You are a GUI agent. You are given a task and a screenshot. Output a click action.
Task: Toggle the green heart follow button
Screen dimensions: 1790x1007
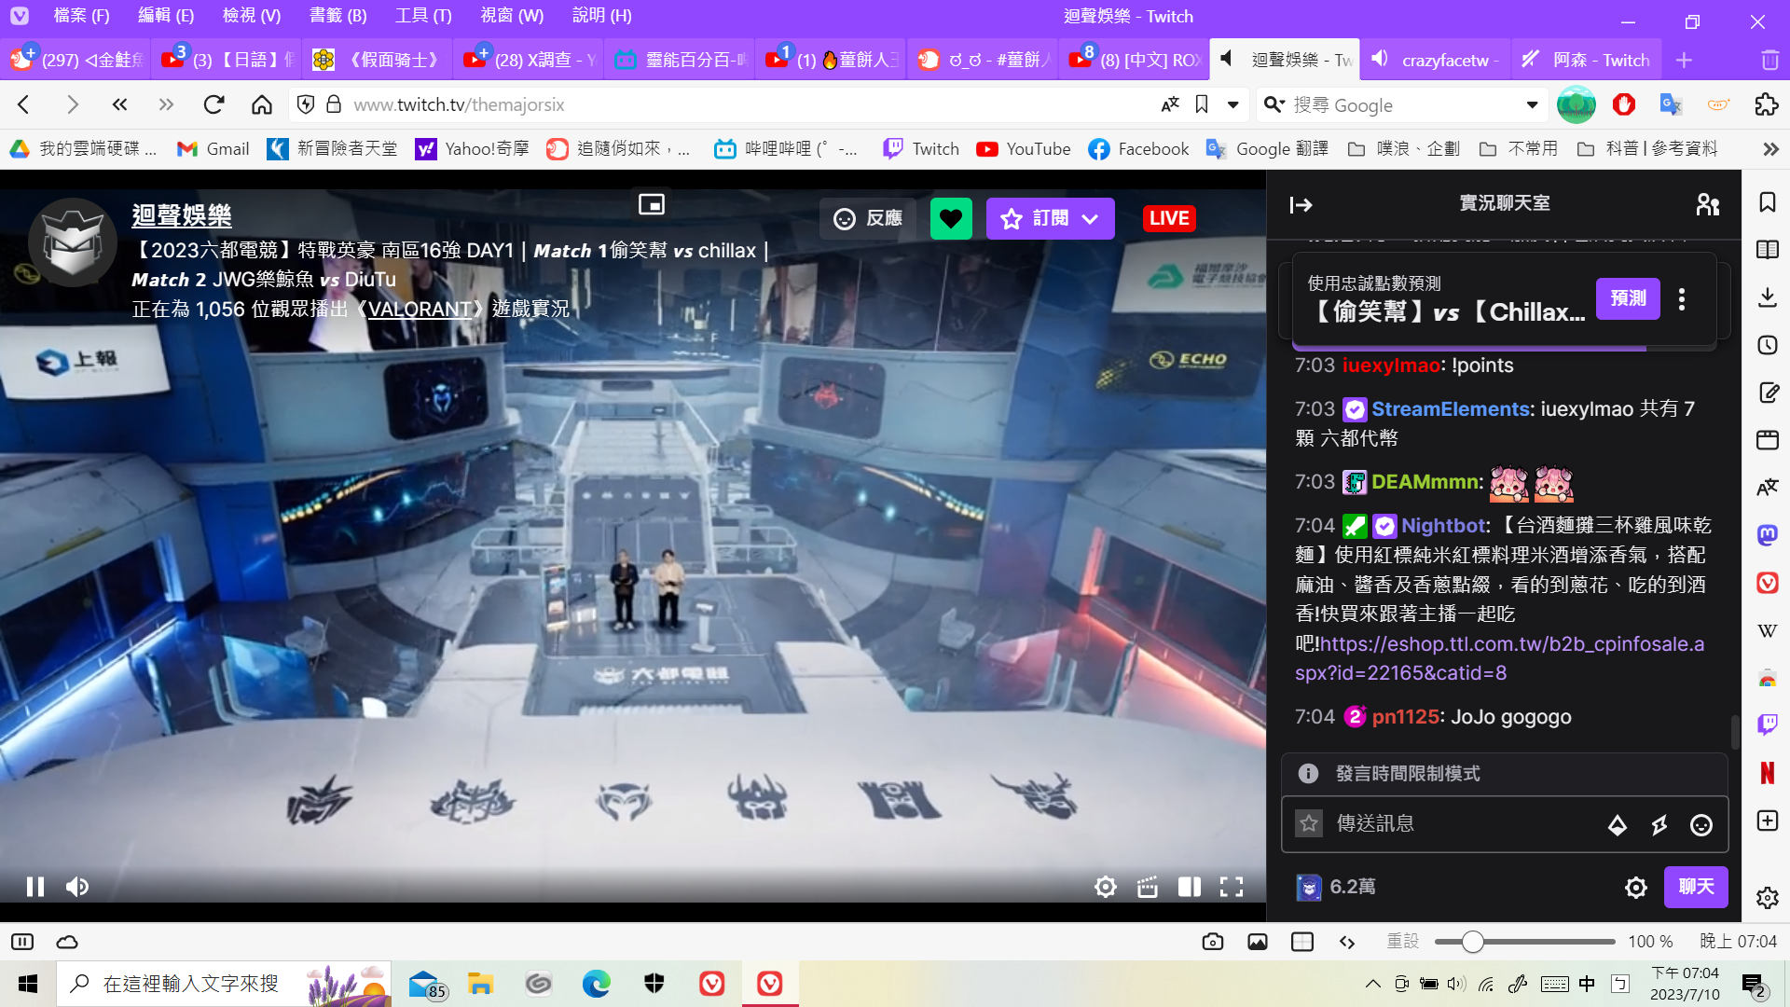tap(951, 218)
